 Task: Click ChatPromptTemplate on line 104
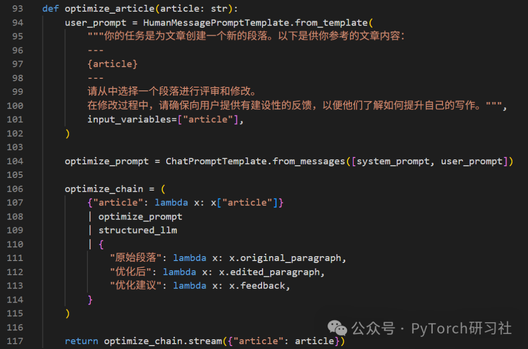pyautogui.click(x=216, y=161)
